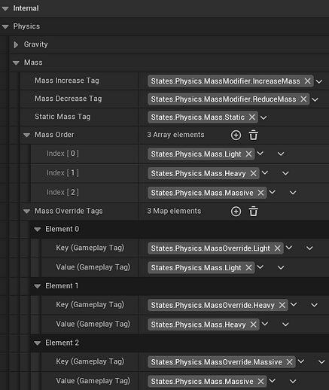Collapse the Mass subsection
Viewport: 329px width, 390px height.
(x=16, y=62)
